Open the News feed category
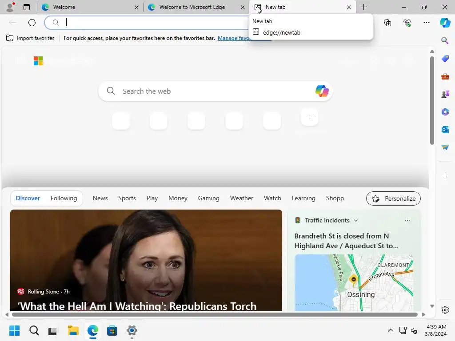Viewport: 455px width, 341px height. pyautogui.click(x=100, y=198)
